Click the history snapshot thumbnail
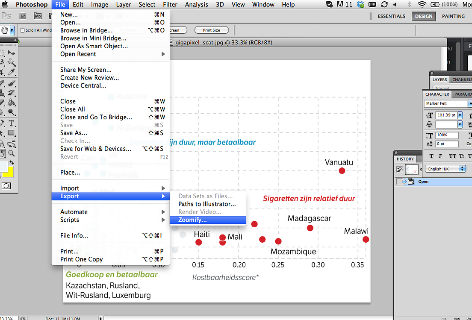Image resolution: width=472 pixels, height=320 pixels. pos(411,170)
